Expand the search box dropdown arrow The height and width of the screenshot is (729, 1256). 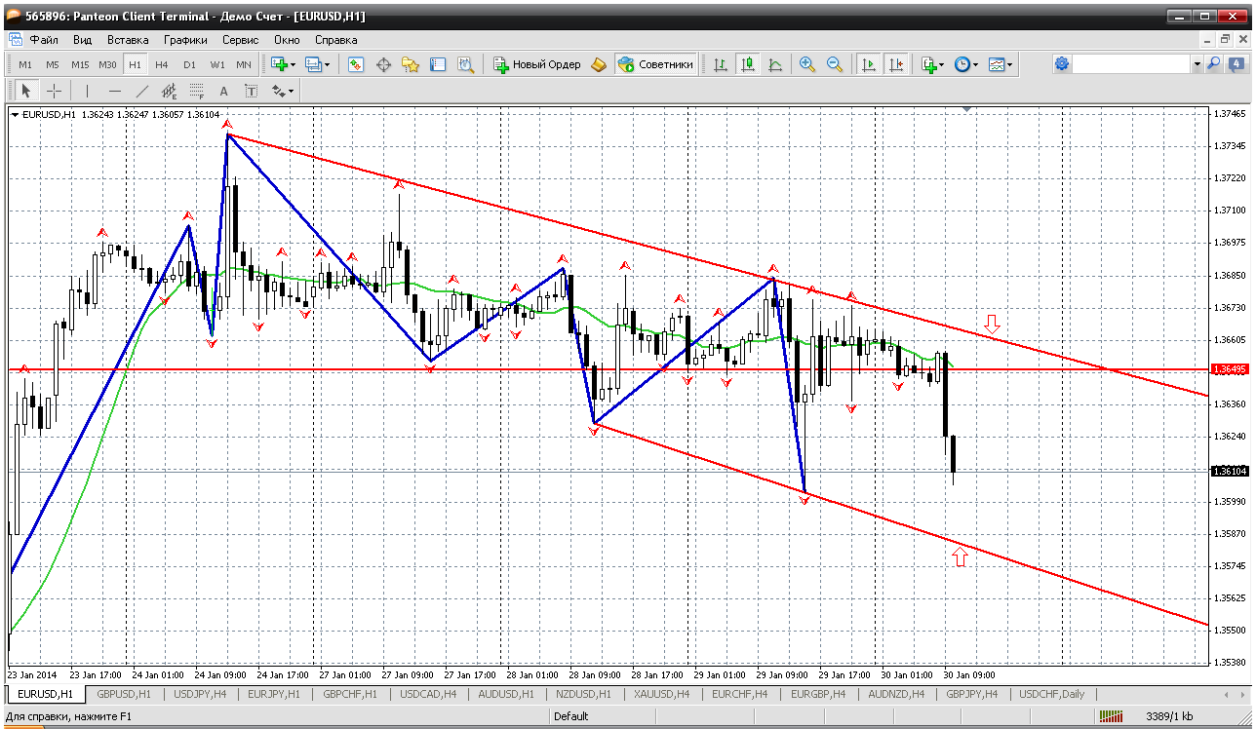pos(1197,64)
